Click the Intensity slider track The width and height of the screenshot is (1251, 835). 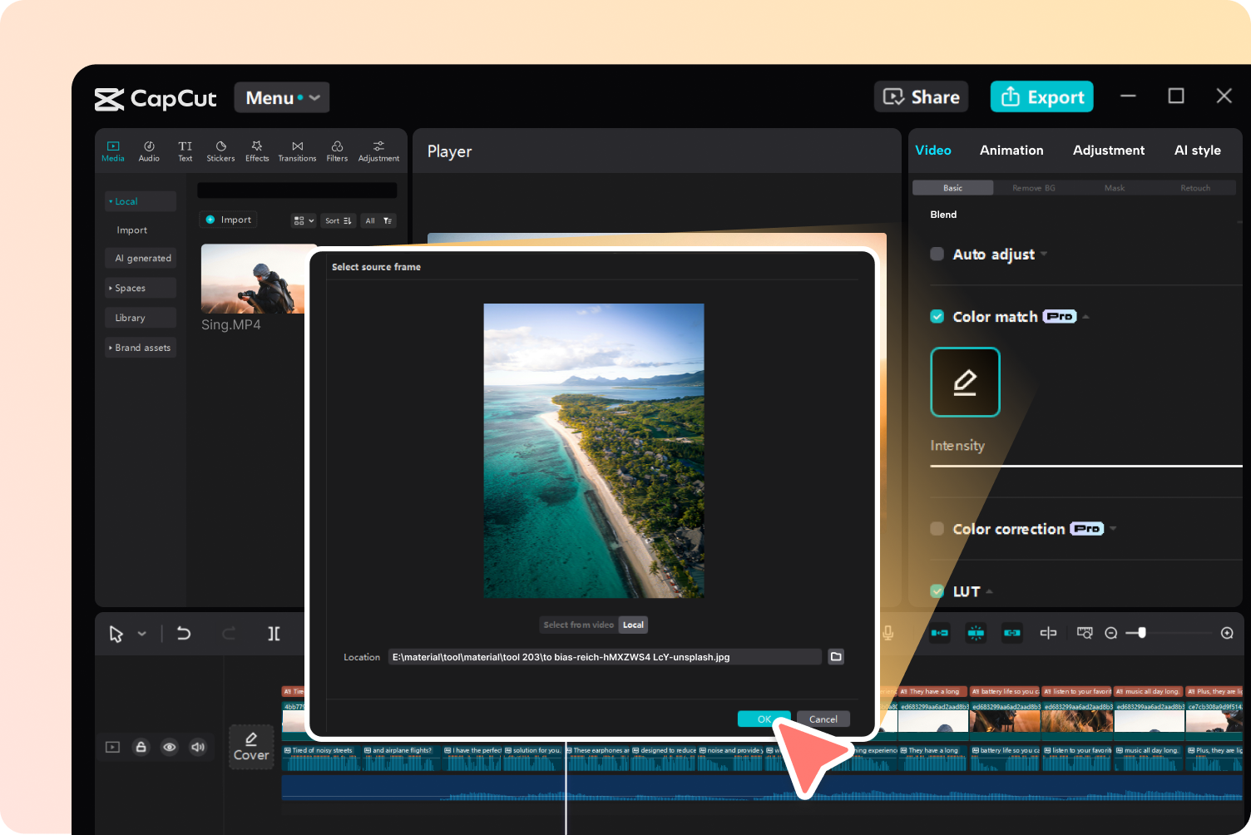[x=1085, y=466]
